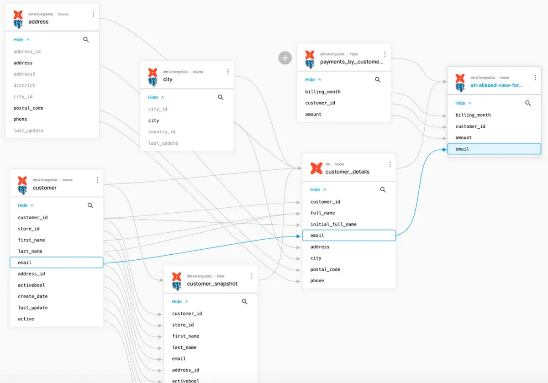Collapse columns with Hide on customer_details card
This screenshot has width=548, height=383.
pyautogui.click(x=318, y=189)
